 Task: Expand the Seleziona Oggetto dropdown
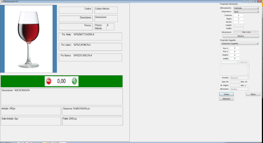239,44
